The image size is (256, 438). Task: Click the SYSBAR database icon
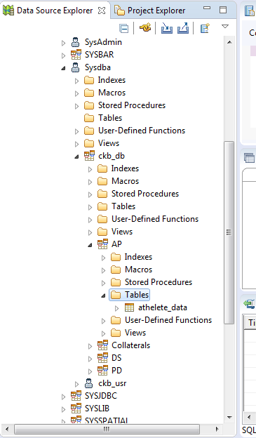tap(76, 55)
